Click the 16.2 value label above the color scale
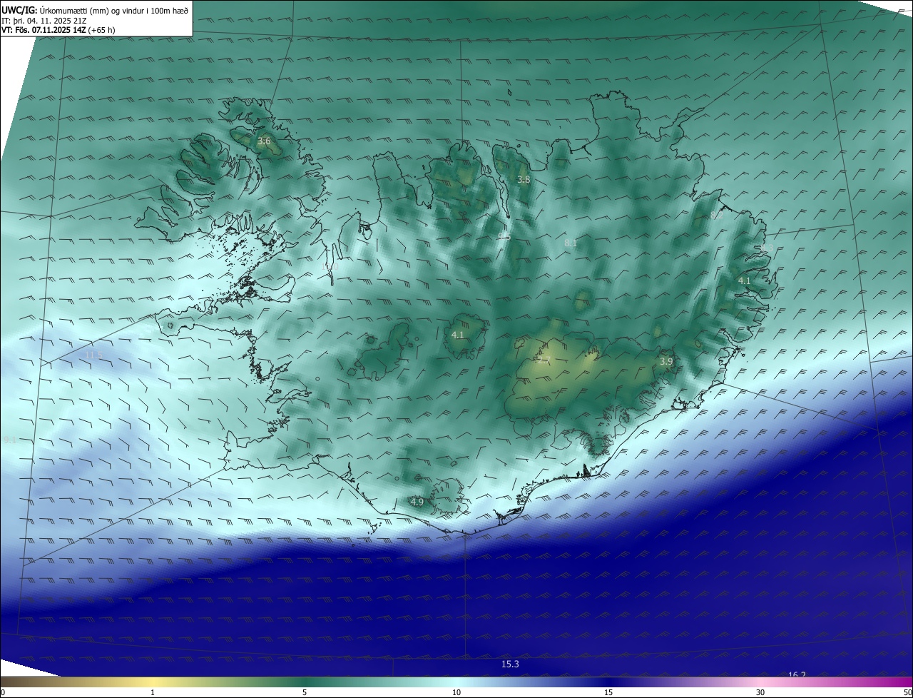The image size is (913, 698). coord(797,675)
